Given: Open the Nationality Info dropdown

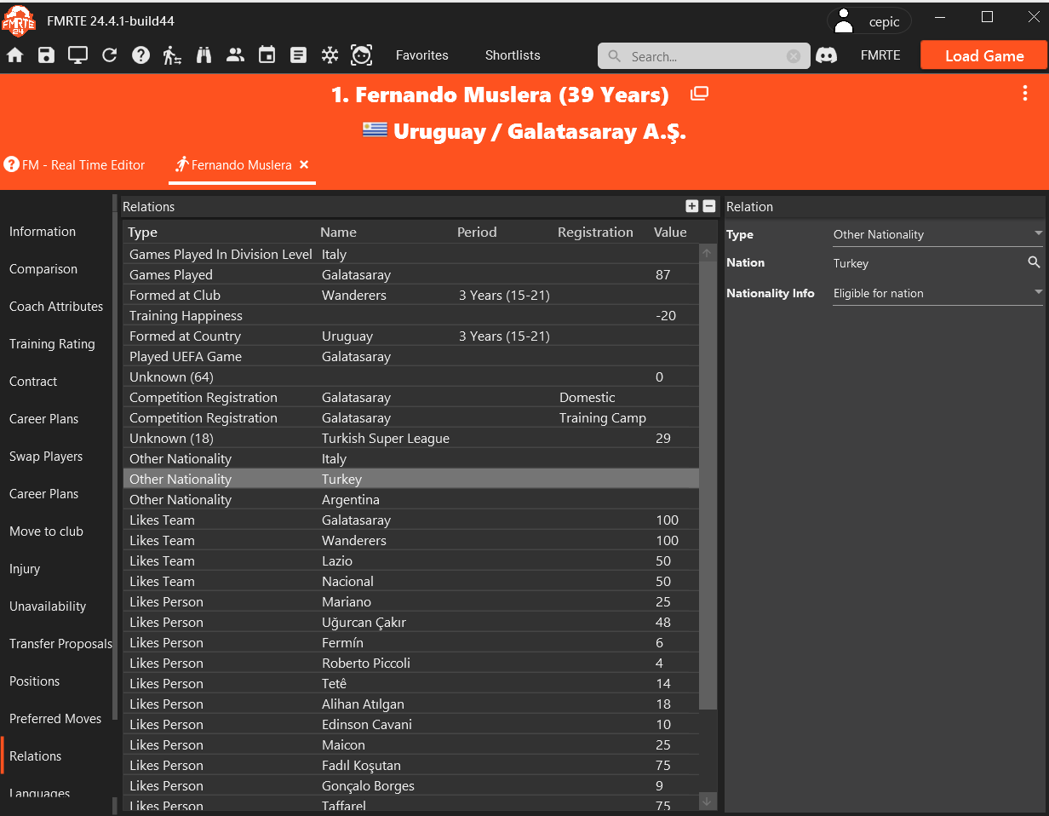Looking at the screenshot, I should 937,293.
